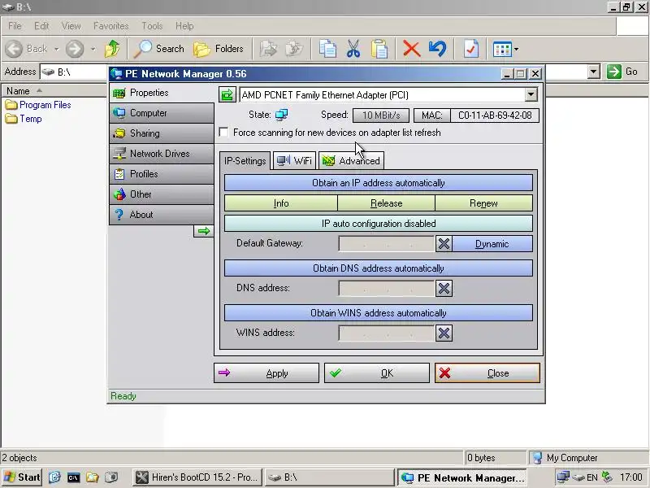This screenshot has height=488, width=650.
Task: Select the Program Files folder
Action: click(38, 105)
